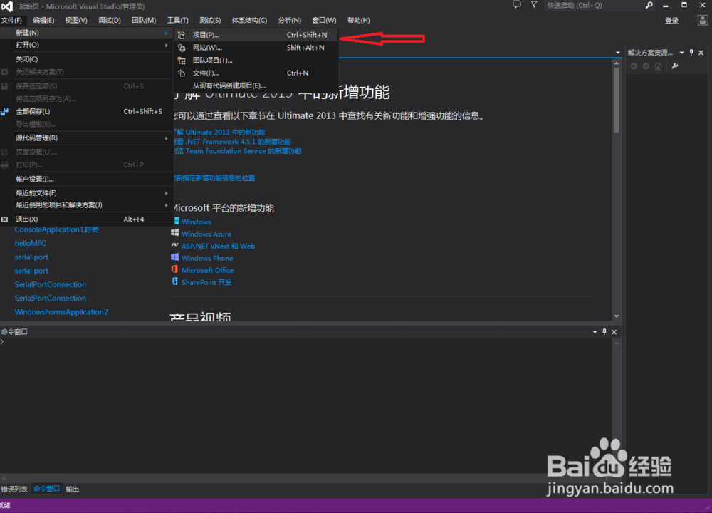Click the Windows Phone platform icon
This screenshot has height=513, width=712.
point(174,258)
